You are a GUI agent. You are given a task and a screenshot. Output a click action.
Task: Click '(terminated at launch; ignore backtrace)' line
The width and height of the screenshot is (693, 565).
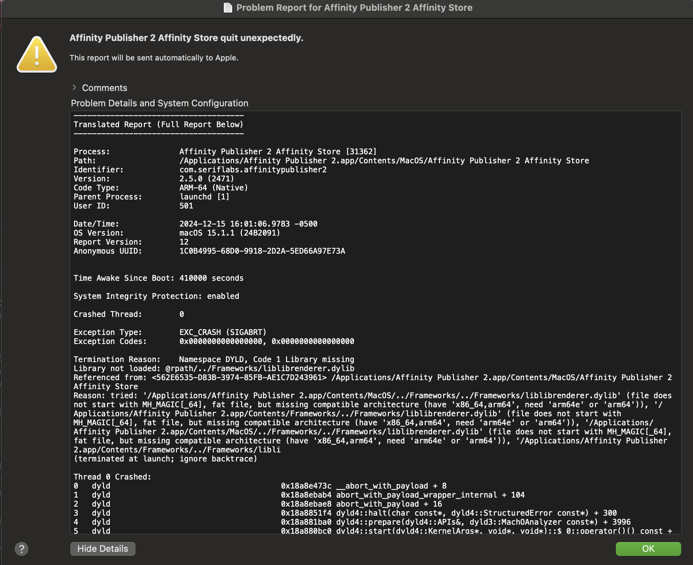click(x=165, y=459)
